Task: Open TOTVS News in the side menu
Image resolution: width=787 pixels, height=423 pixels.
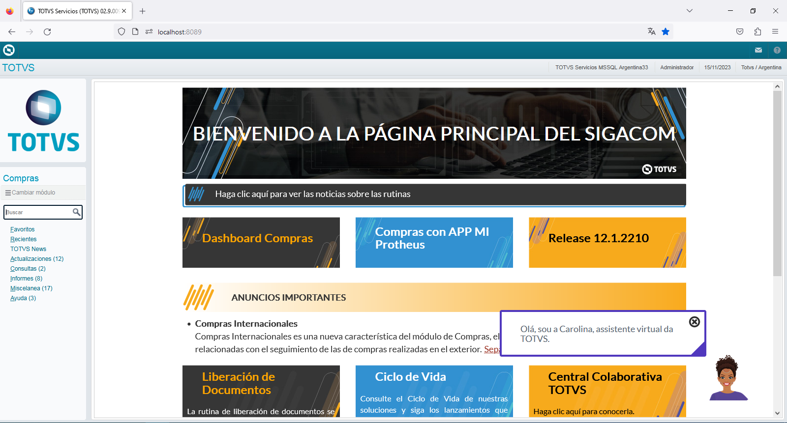Action: (28, 249)
